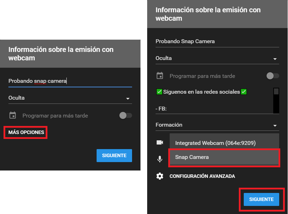This screenshot has width=288, height=214.
Task: Open 'CONFIGURACIÓN AVANZADA' link
Action: (202, 176)
